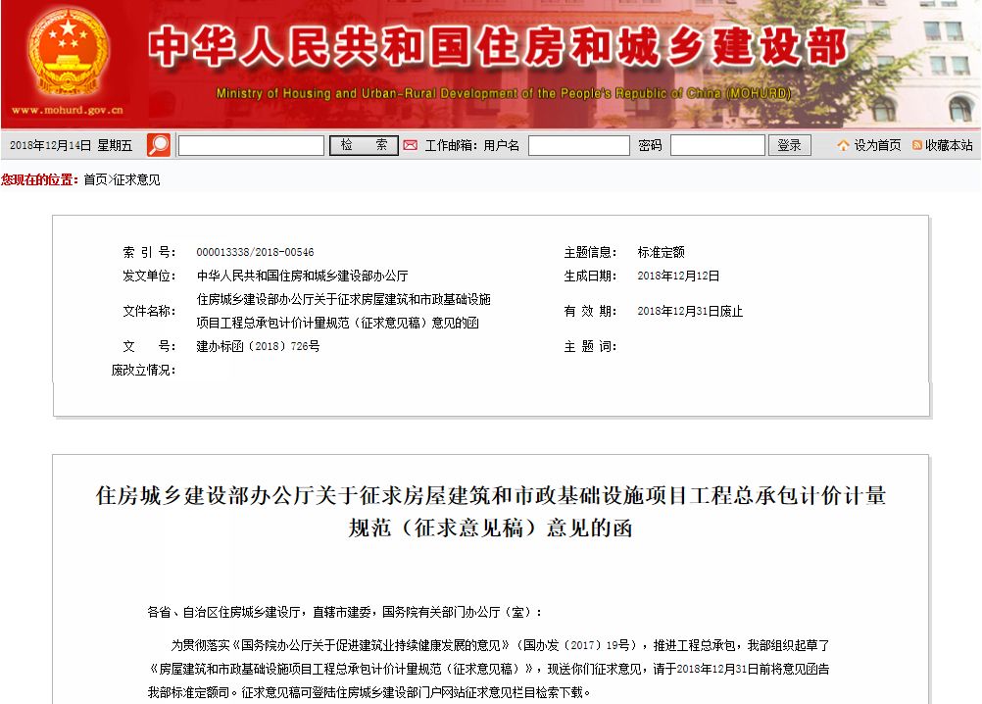Open 征求意见 breadcrumb link

point(136,179)
